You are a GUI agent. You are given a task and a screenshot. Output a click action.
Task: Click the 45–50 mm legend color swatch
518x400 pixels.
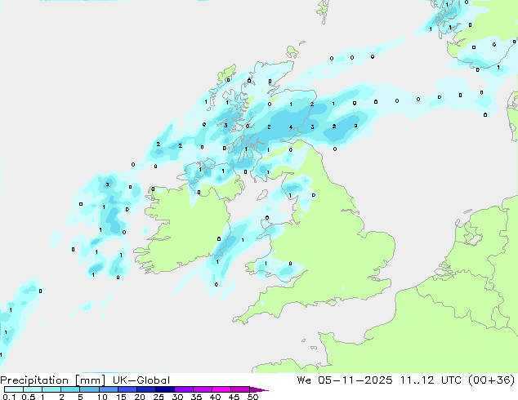240,389
